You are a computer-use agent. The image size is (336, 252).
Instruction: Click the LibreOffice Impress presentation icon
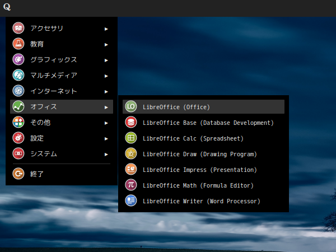[131, 169]
